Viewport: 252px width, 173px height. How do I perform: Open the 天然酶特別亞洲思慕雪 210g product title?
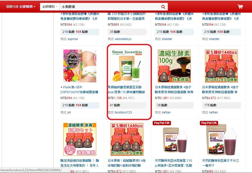click(173, 163)
